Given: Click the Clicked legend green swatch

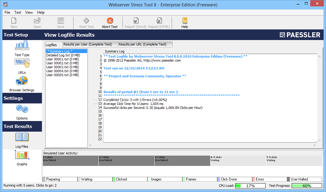Looking at the screenshot, I should tap(114, 179).
